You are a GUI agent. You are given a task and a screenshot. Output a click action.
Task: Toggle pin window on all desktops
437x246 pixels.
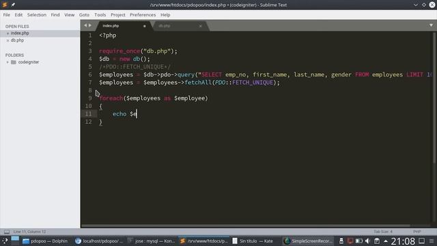13,5
